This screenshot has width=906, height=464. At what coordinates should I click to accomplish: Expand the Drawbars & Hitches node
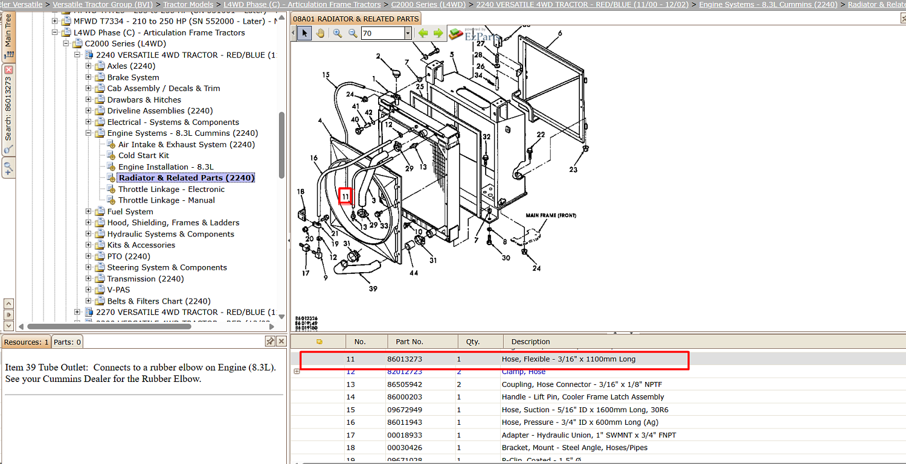click(x=88, y=100)
